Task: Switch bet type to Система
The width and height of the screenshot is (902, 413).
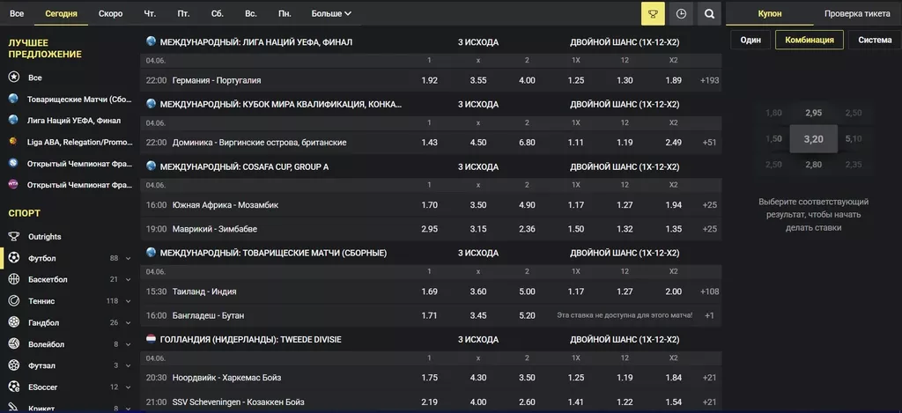Action: pos(874,40)
